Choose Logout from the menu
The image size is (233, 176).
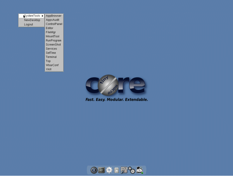click(28, 25)
